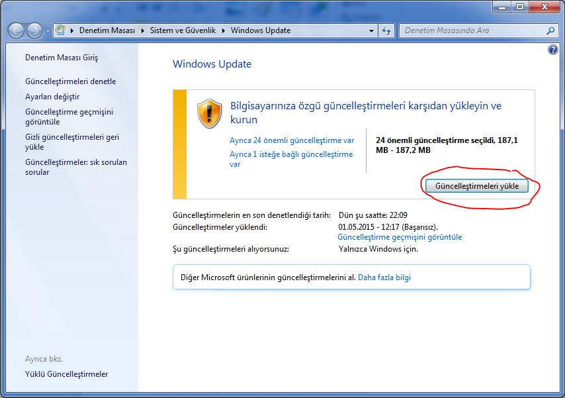Click the Güncelleştirmeleri yükle button
This screenshot has width=565, height=398.
point(477,186)
